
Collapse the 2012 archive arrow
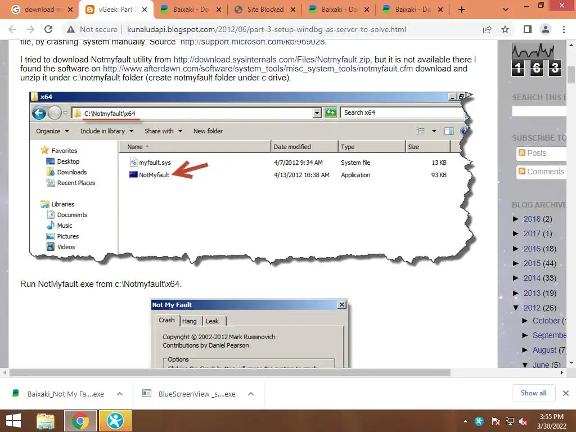(516, 308)
